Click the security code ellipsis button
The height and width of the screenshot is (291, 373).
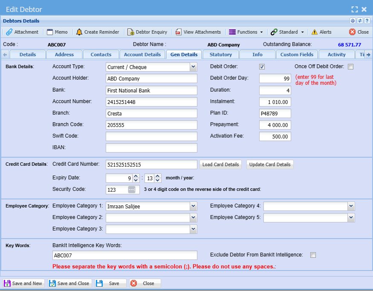point(131,190)
